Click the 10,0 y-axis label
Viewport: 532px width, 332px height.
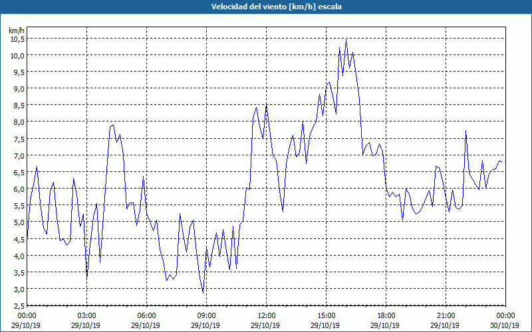click(x=18, y=56)
